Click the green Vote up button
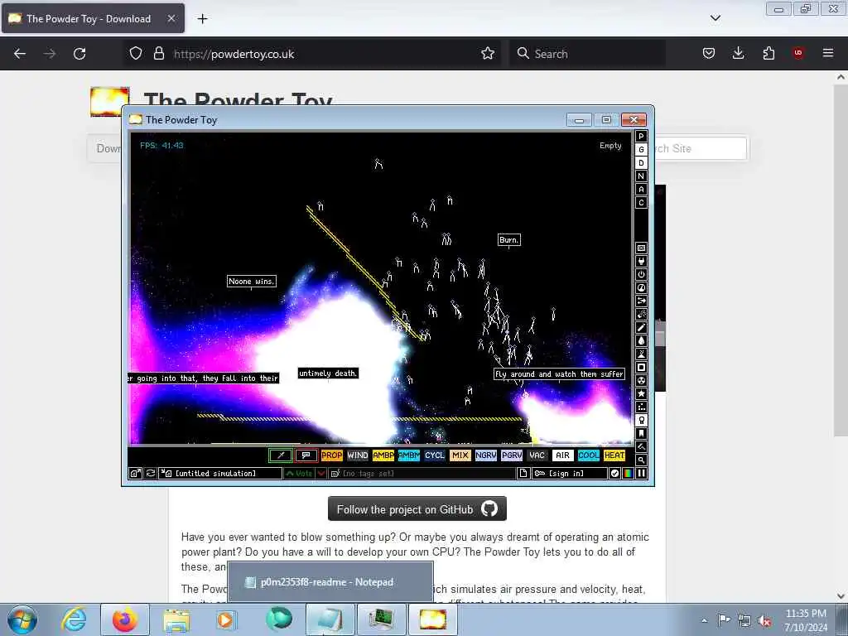848x636 pixels. point(299,473)
